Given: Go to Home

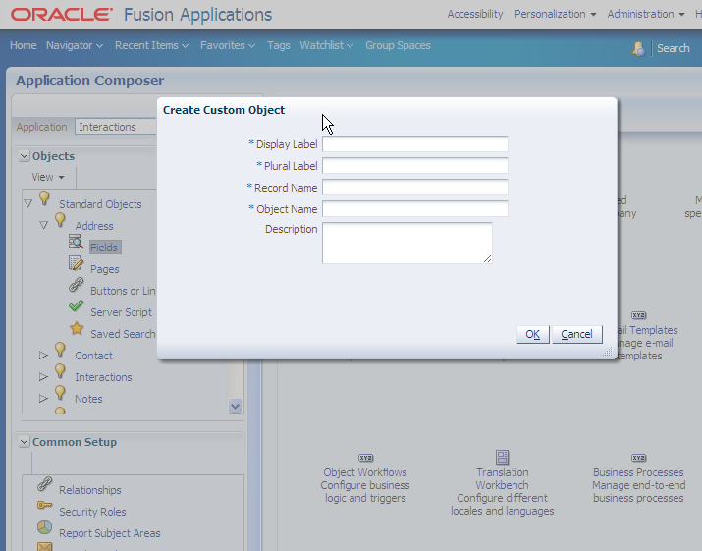Looking at the screenshot, I should click(x=24, y=46).
